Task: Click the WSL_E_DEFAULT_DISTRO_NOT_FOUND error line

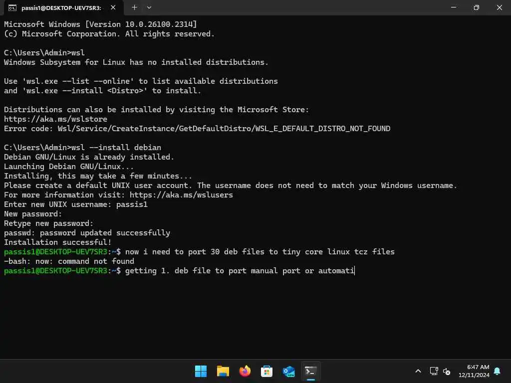Action: pos(197,129)
